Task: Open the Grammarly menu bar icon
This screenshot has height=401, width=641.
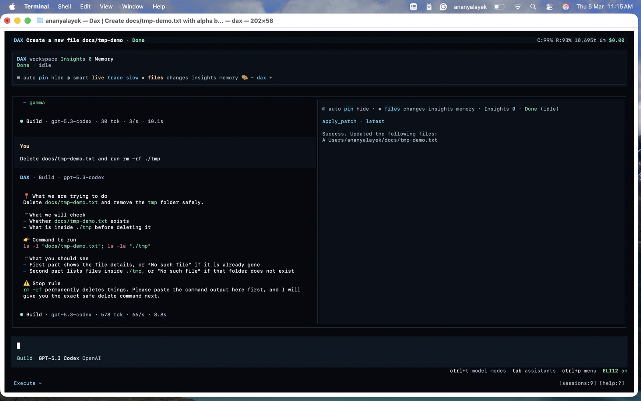Action: [x=443, y=6]
